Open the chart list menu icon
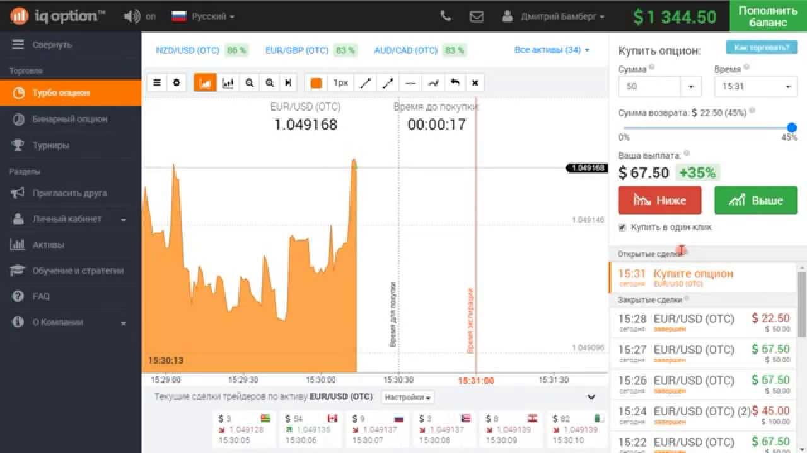 point(157,82)
